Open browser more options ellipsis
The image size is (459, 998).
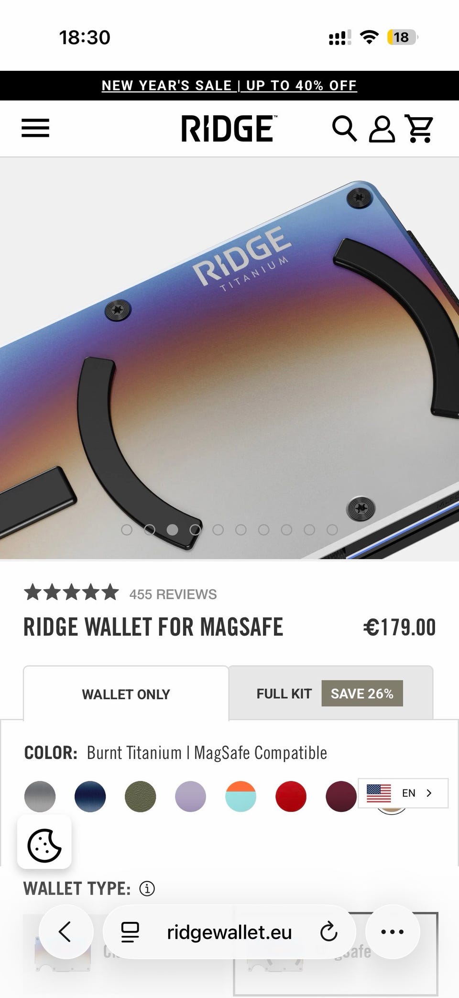tap(393, 932)
